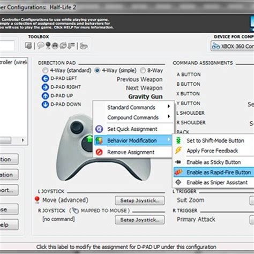This screenshot has width=254, height=254.
Task: Select the 4-Way (simple) radio option
Action: [x=97, y=70]
